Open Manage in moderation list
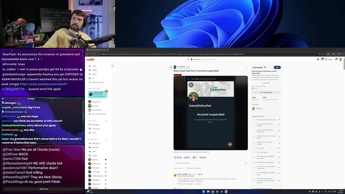This screenshot has width=345, height=194. 95,155
